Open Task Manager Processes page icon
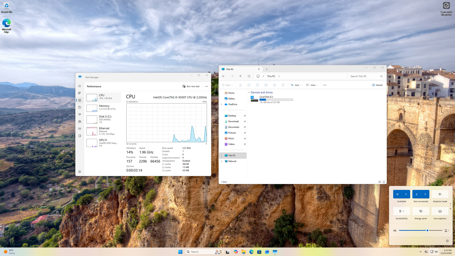 80,93
